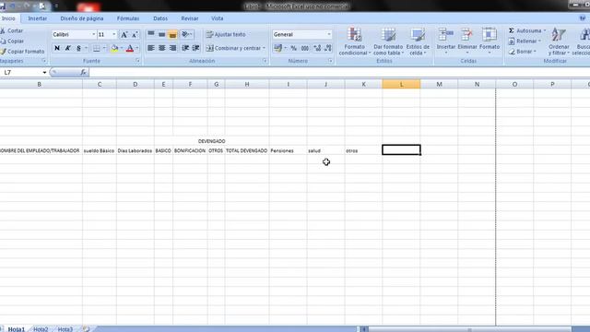Center cell text horizontally
Screen dimensions: 590x332
tap(162, 48)
